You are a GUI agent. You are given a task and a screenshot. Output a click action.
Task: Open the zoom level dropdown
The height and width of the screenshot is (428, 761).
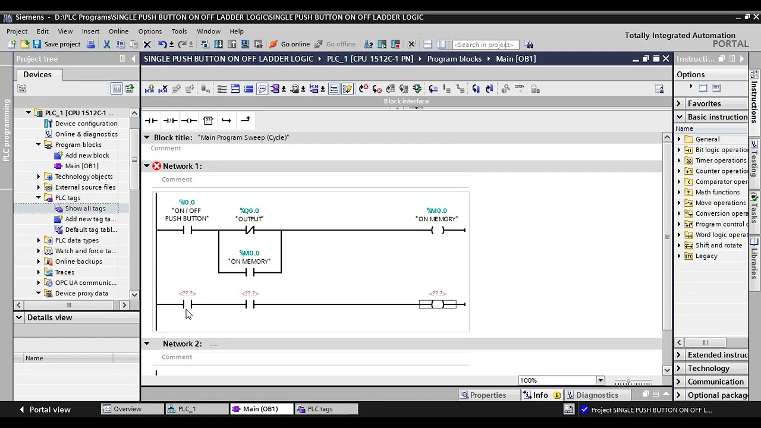point(600,380)
